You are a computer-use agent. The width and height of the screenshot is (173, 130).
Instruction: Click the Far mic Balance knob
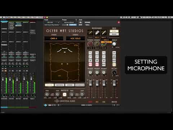(x=104, y=72)
